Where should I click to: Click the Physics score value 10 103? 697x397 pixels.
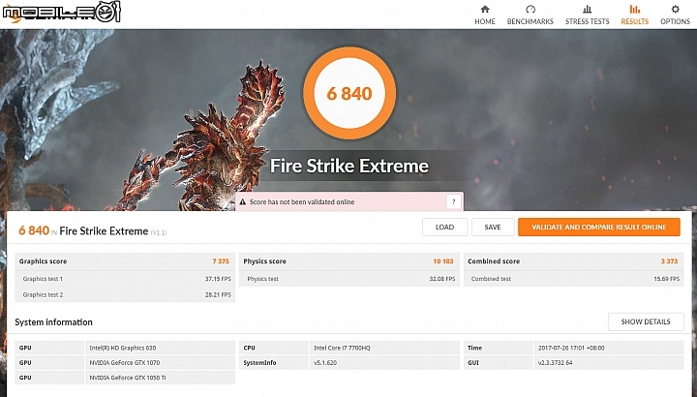pos(443,261)
